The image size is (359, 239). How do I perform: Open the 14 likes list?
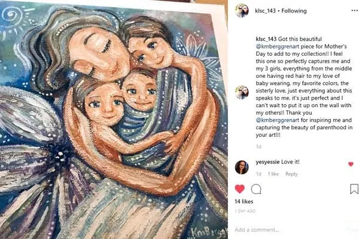(x=244, y=202)
